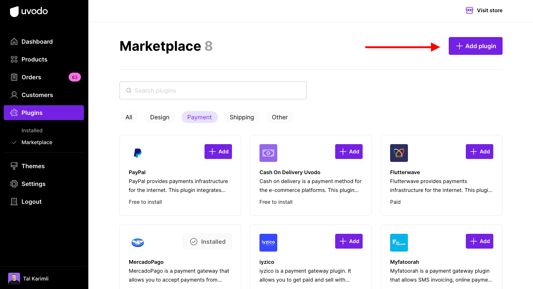Open Tal Karimli profile avatar
This screenshot has width=533, height=289.
coord(14,279)
